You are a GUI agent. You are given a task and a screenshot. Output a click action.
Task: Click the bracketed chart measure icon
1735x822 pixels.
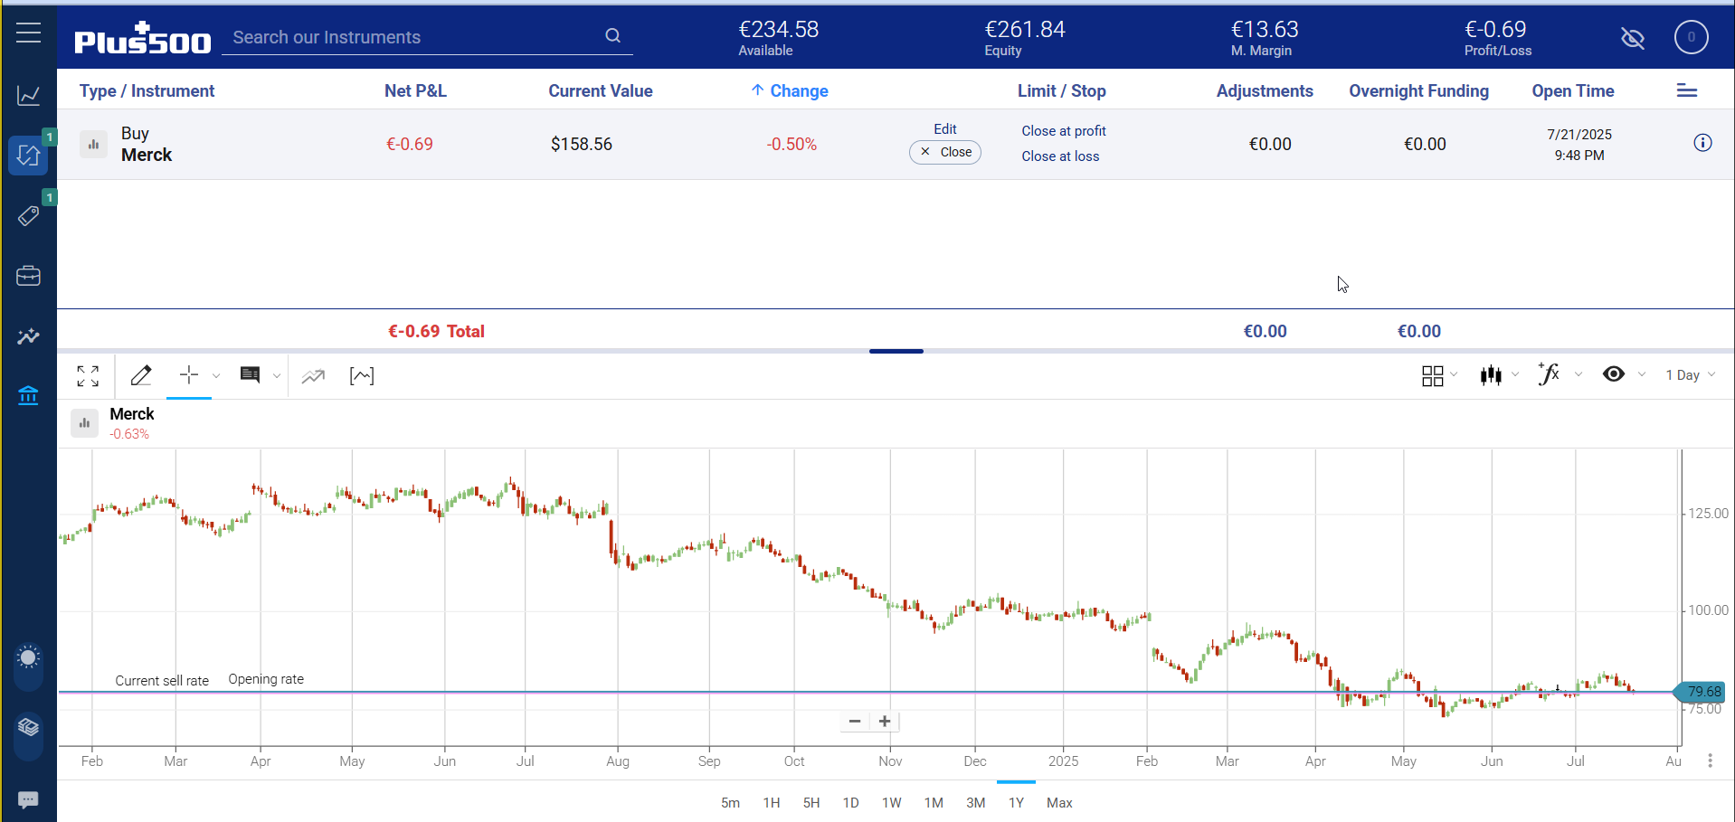point(362,376)
